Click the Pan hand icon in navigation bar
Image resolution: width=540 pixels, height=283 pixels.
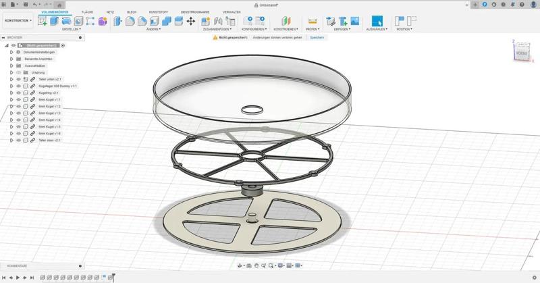[x=256, y=265]
